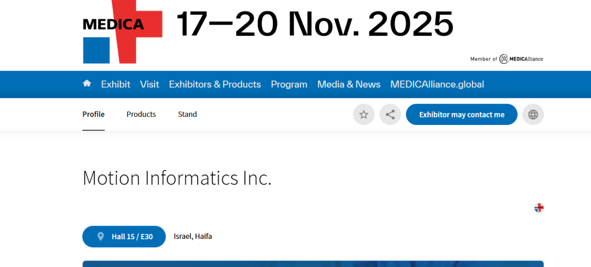Click the MEDICA logo in the header
Screen dimensions: 591x267
(122, 32)
